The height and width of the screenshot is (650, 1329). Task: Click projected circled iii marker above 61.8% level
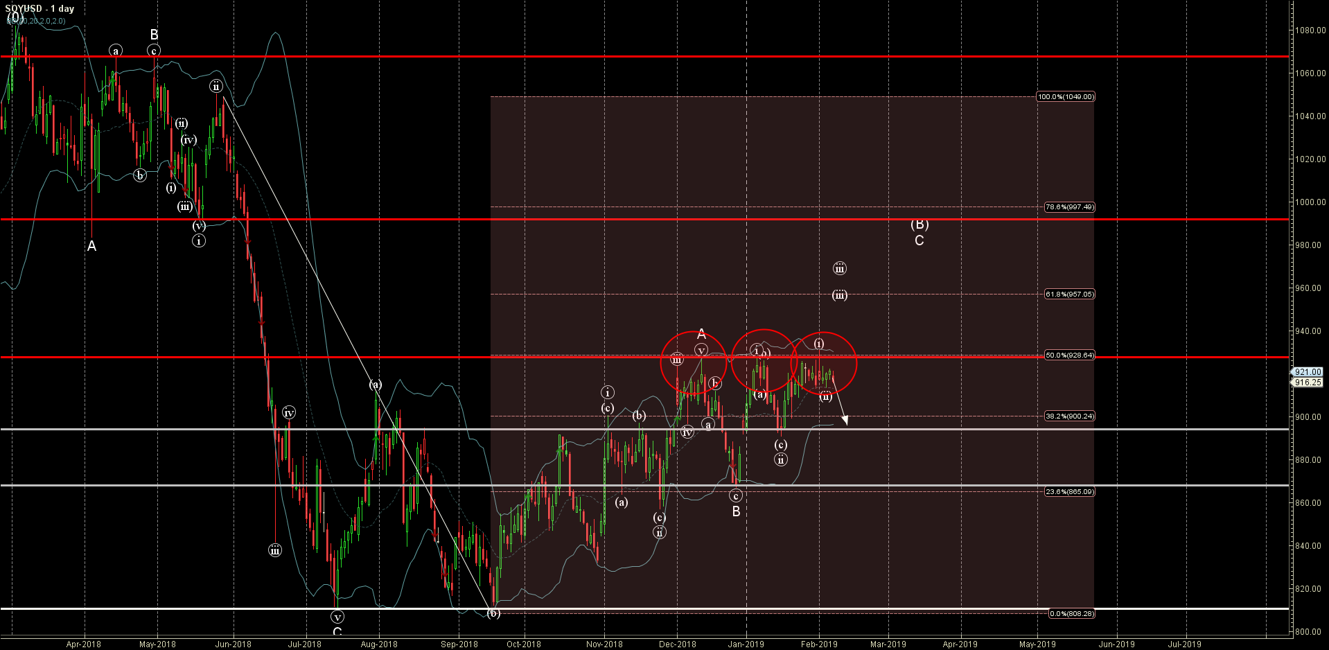coord(839,269)
